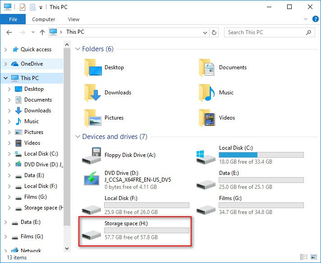Select Pictures in the navigation pane
Screen dimensions: 321x263
point(33,132)
